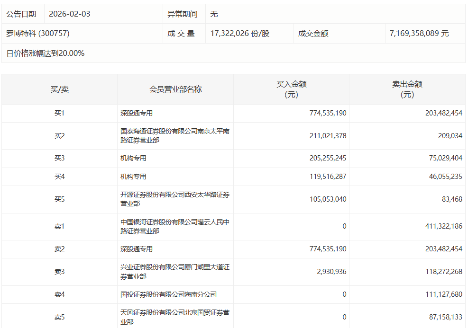Open 开源证券西安太华路证券营业部 entry
Screen dimensions: 468x328
click(x=174, y=199)
